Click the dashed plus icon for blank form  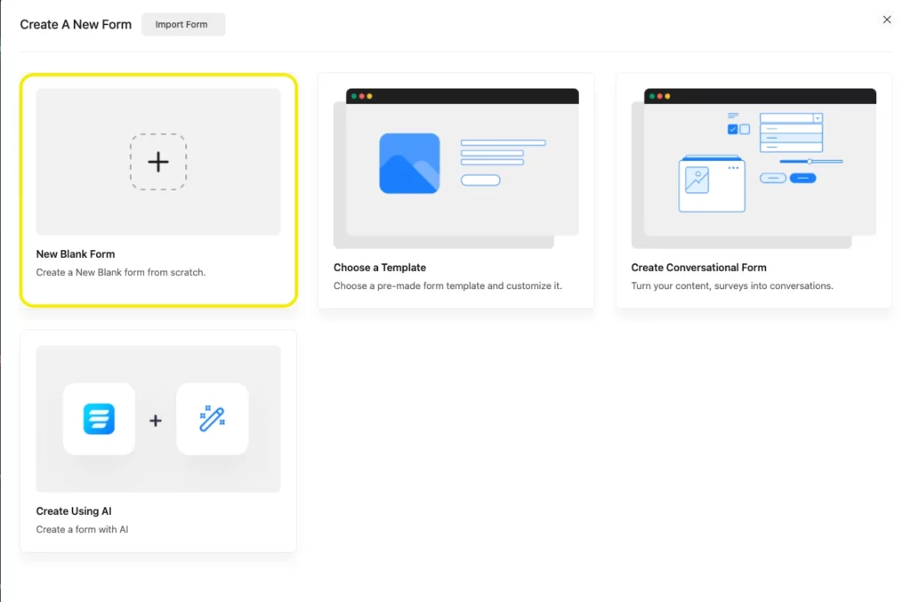point(158,162)
